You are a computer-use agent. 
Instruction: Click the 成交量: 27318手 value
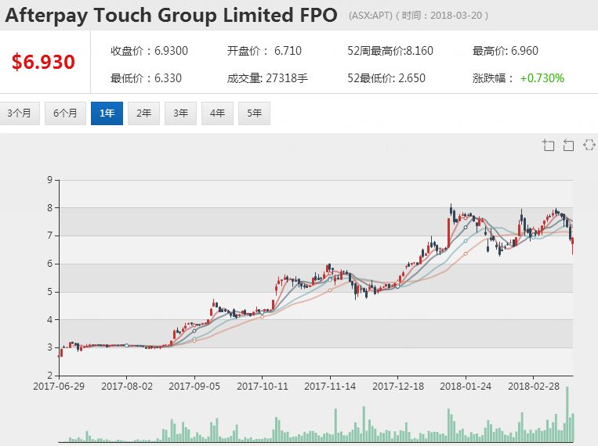267,78
